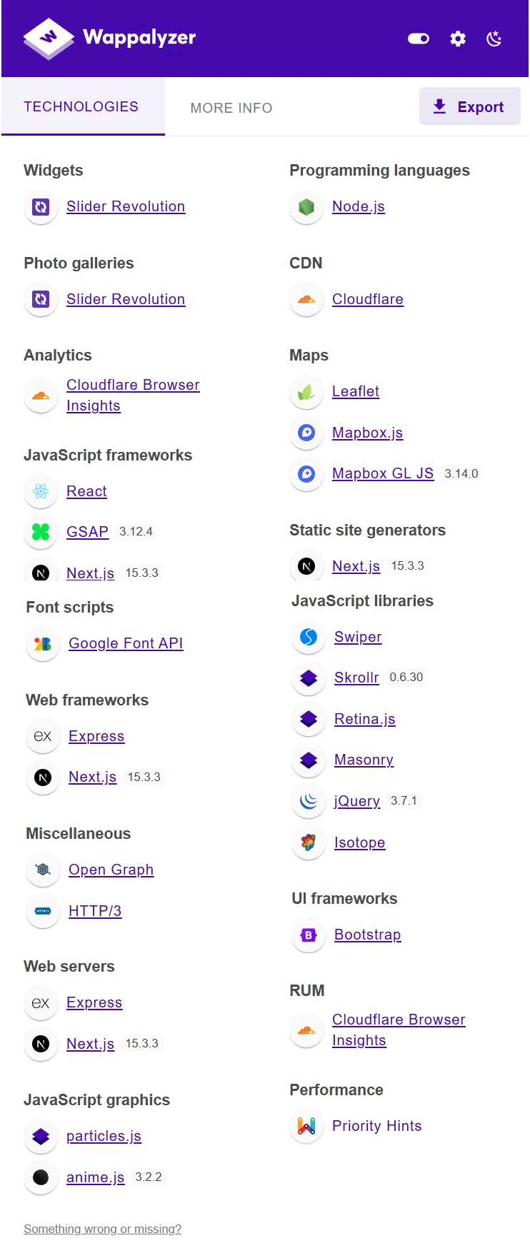
Task: Select the GSAP clover icon
Action: coord(41,532)
